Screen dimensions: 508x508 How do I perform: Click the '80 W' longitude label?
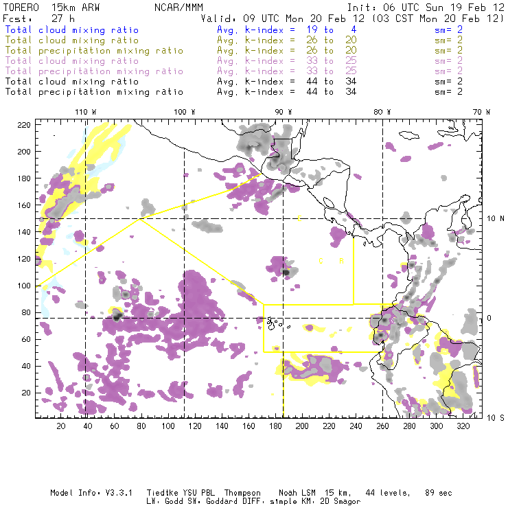point(382,112)
